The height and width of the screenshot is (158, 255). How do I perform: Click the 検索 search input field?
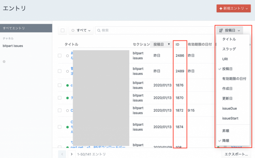tap(153, 30)
